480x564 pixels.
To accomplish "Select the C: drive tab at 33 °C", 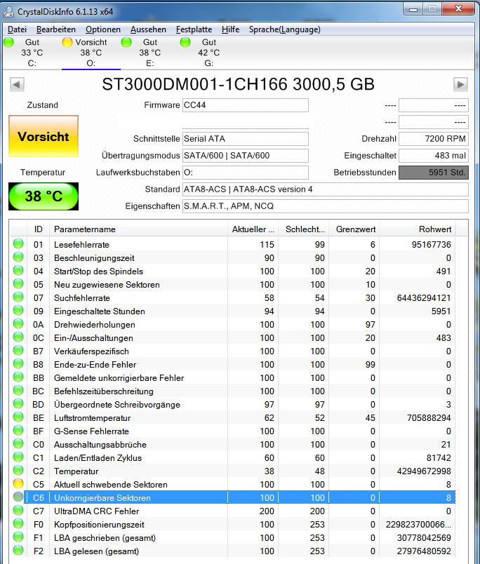I will click(32, 53).
